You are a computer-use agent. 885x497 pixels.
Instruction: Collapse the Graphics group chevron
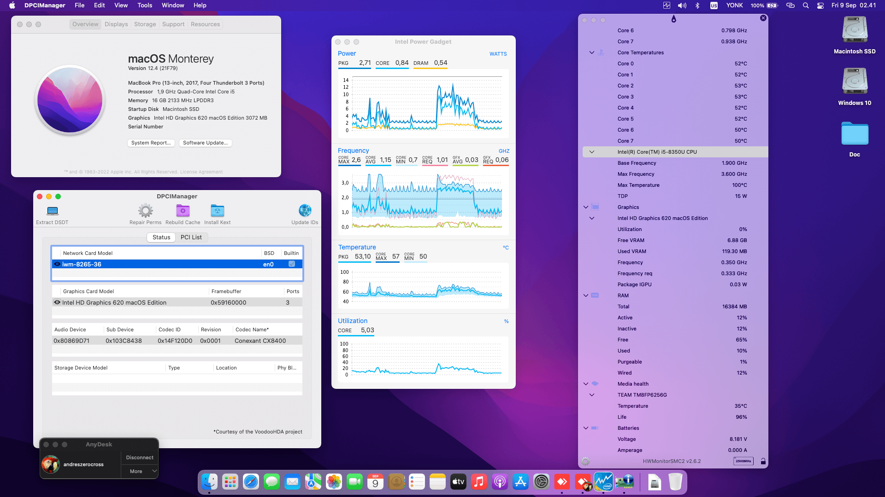coord(586,207)
